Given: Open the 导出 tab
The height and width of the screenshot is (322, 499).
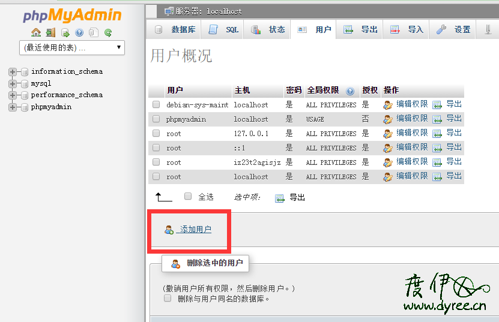Looking at the screenshot, I should pos(360,29).
